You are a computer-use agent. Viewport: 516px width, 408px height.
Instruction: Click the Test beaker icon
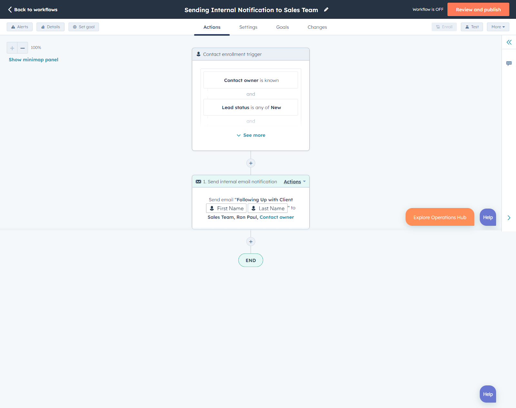click(x=467, y=27)
